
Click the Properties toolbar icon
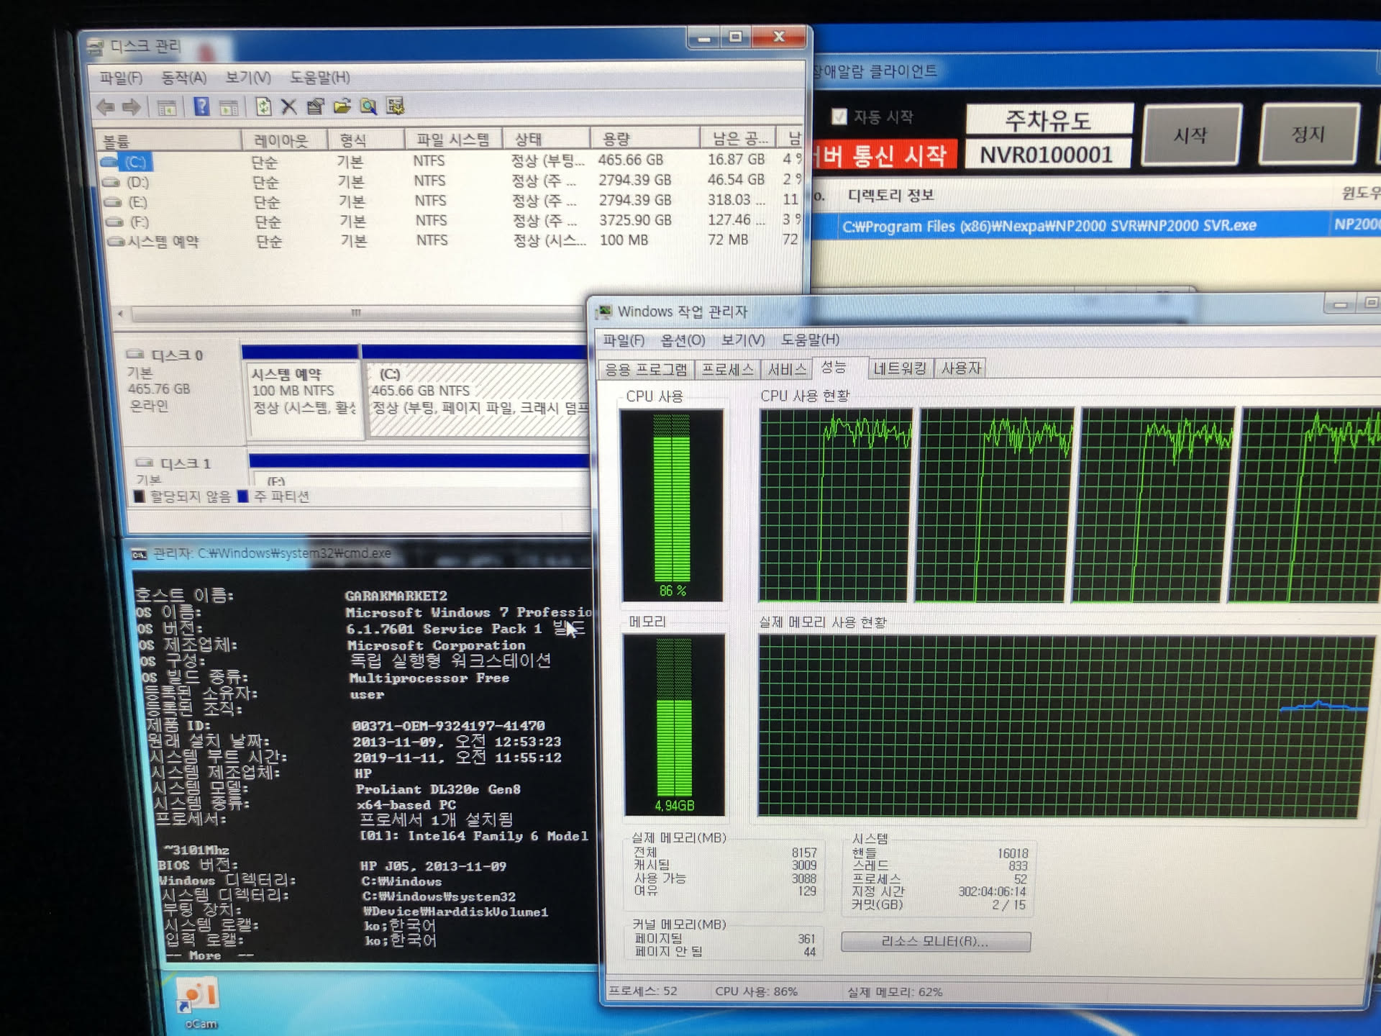(315, 107)
